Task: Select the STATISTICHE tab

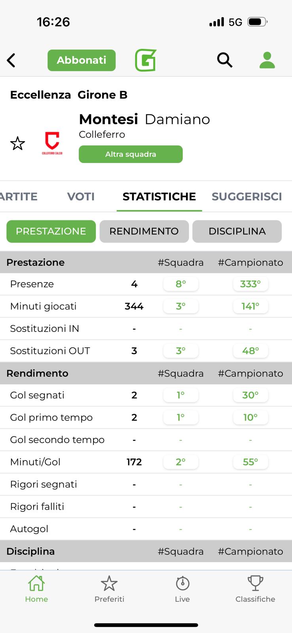Action: pyautogui.click(x=159, y=197)
